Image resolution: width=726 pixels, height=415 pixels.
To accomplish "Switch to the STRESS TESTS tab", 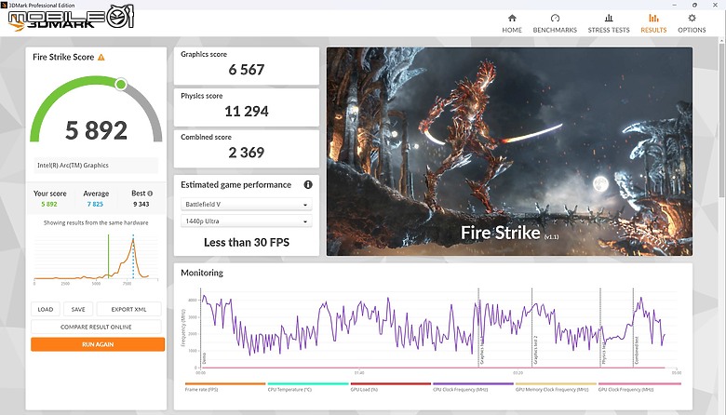I will click(x=609, y=30).
